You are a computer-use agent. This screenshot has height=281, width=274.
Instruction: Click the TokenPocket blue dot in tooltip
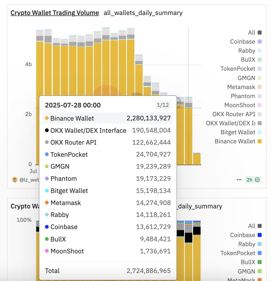47,154
